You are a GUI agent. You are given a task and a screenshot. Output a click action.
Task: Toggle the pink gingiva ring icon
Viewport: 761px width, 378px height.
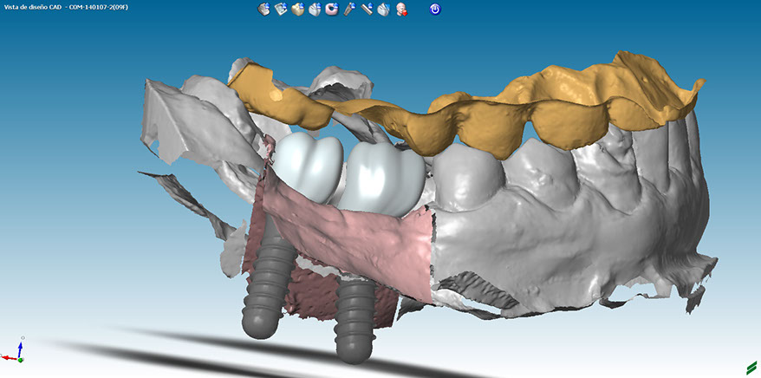(x=332, y=10)
